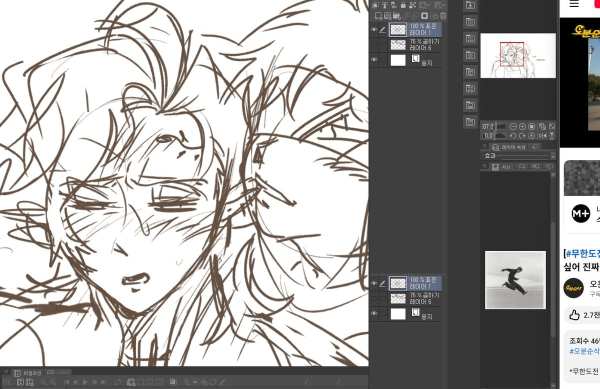Zoom in with Navigator plus icon
The height and width of the screenshot is (389, 600).
(x=522, y=126)
